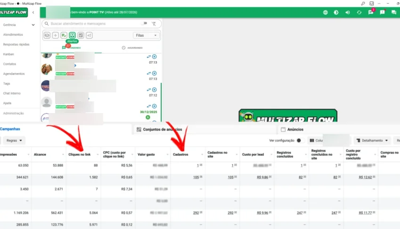
Task: Open the language globe icon in header
Action: 325,12
